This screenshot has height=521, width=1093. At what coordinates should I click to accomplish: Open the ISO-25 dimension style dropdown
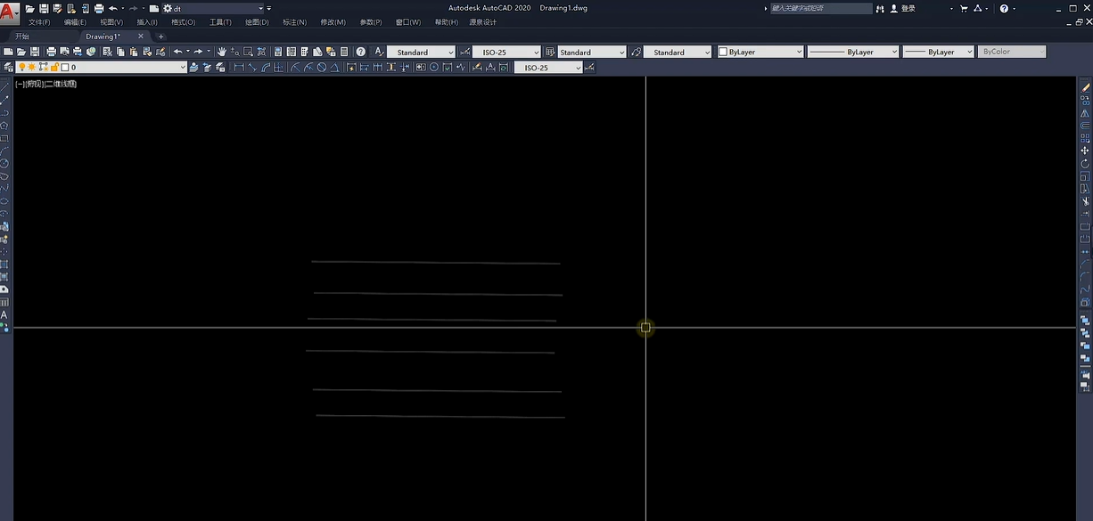[505, 52]
